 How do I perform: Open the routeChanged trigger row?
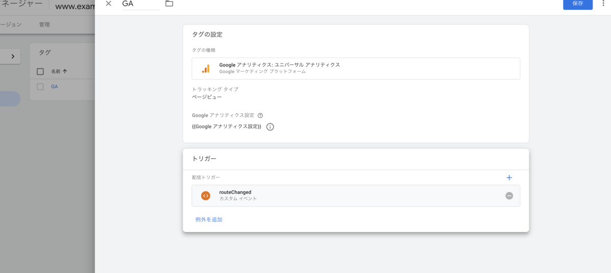(356, 196)
